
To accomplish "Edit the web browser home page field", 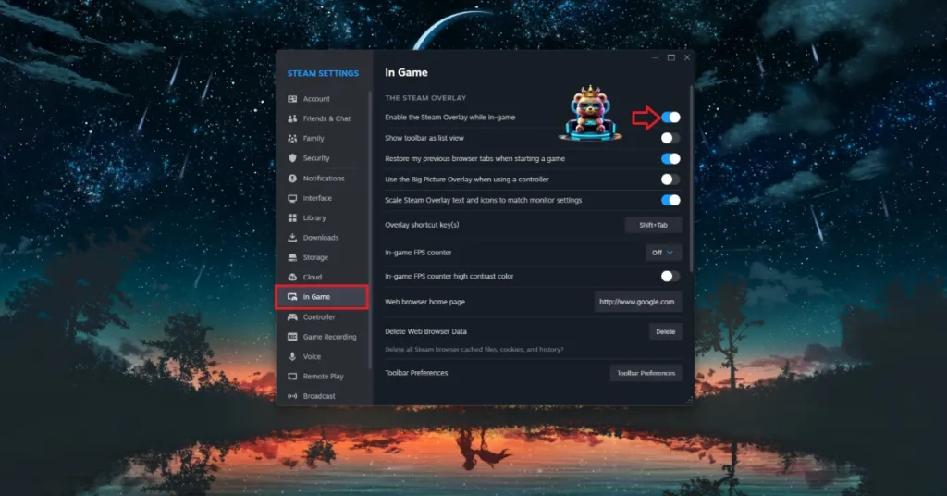I will pyautogui.click(x=638, y=302).
